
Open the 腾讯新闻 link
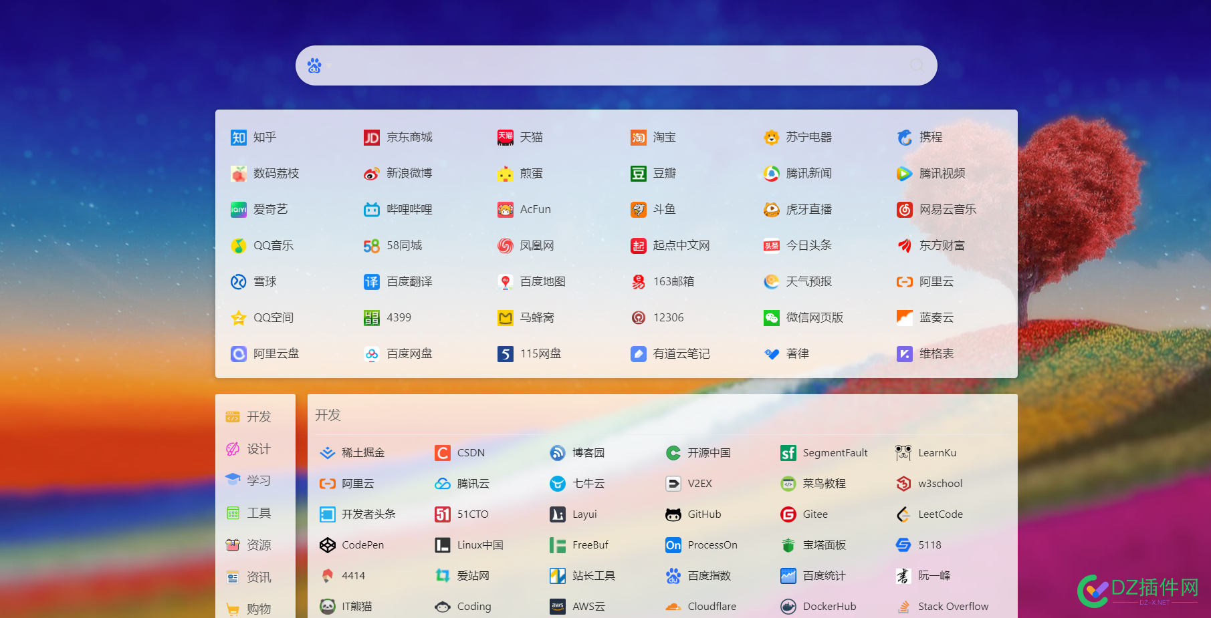[x=798, y=174]
